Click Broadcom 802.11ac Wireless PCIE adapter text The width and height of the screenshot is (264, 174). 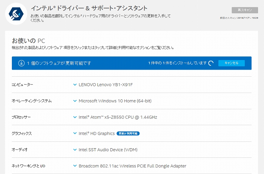(132, 166)
